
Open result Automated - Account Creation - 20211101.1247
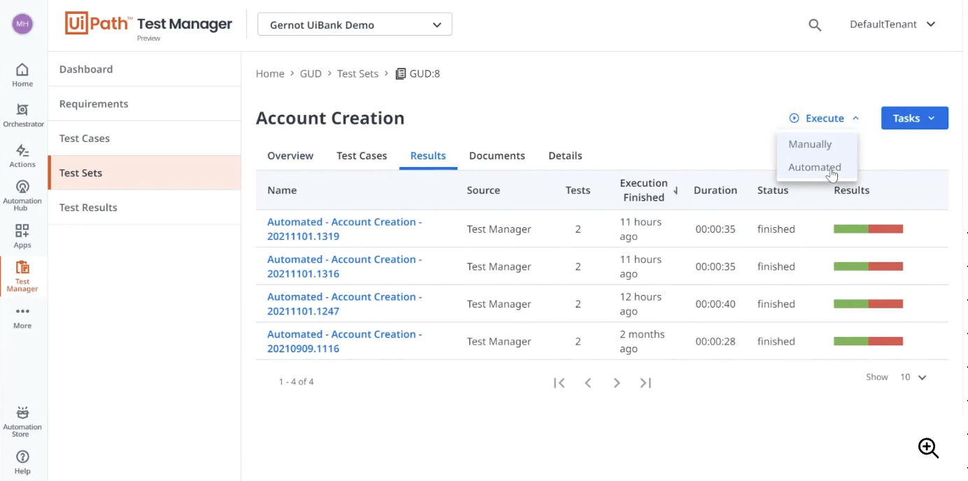[x=345, y=304]
